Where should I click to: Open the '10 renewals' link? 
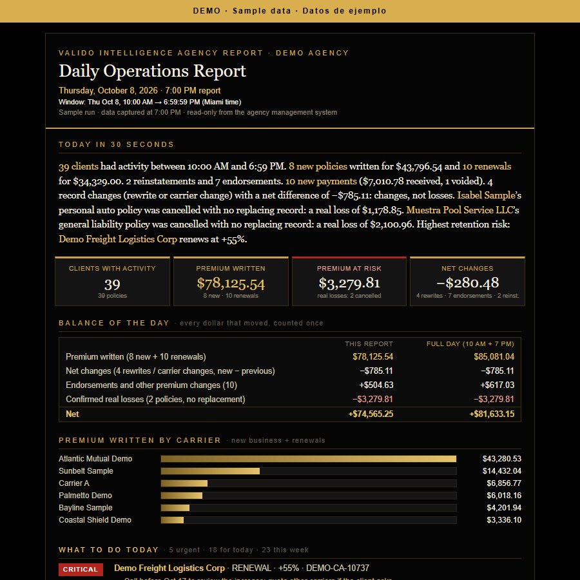pos(487,166)
